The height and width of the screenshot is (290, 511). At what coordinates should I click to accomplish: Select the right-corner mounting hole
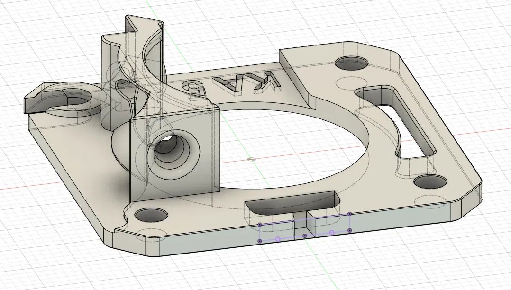click(x=430, y=181)
